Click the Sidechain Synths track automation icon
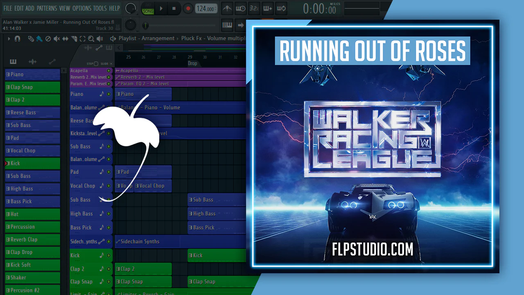524x295 pixels. (x=102, y=241)
